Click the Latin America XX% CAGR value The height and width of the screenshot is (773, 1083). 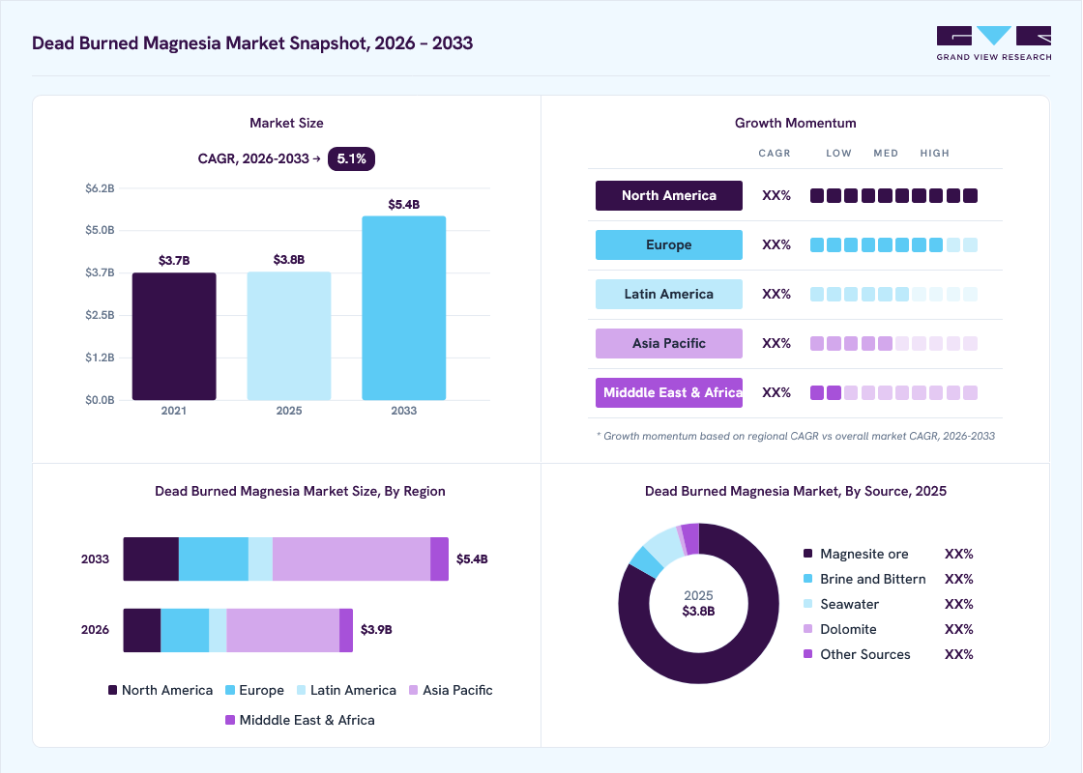[x=776, y=294]
